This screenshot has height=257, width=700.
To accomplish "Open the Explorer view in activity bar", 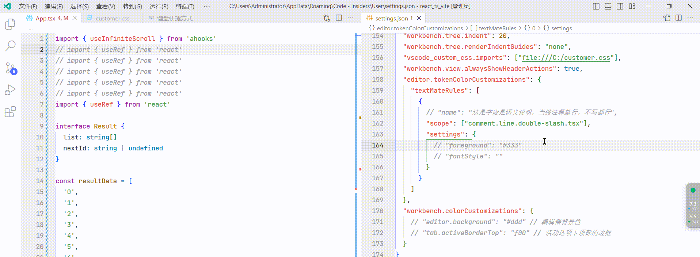I will 10,24.
